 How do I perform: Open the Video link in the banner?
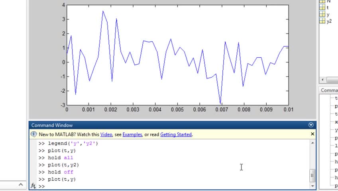pyautogui.click(x=106, y=134)
